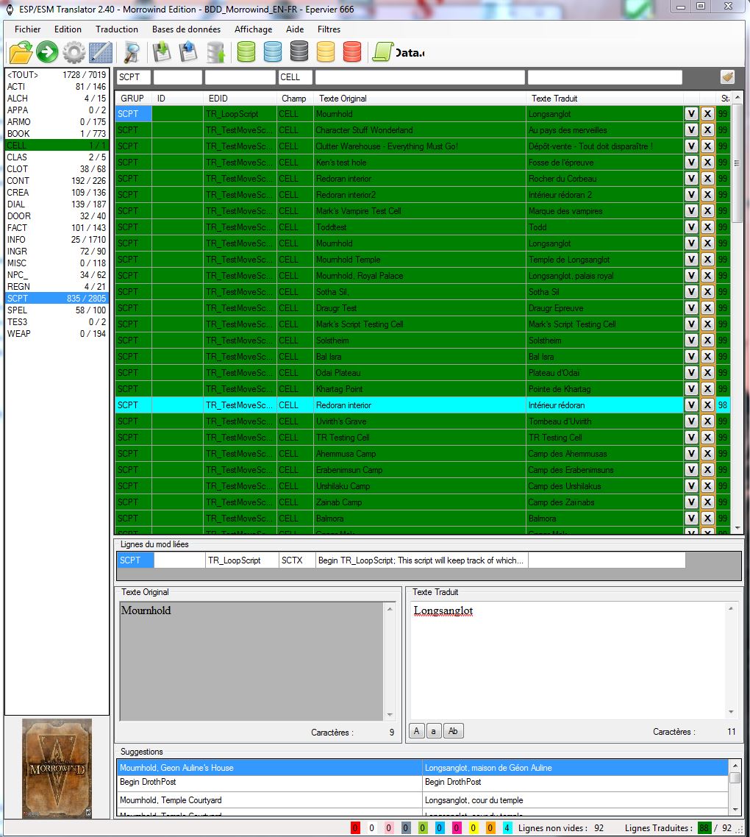Click the green arrow toolbar icon
Viewport: 750px width, 837px height.
[x=47, y=52]
